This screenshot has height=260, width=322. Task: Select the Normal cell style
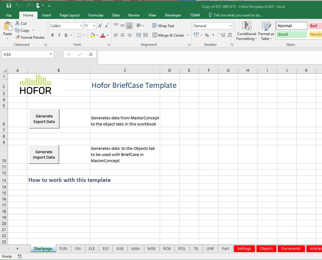[x=291, y=26]
